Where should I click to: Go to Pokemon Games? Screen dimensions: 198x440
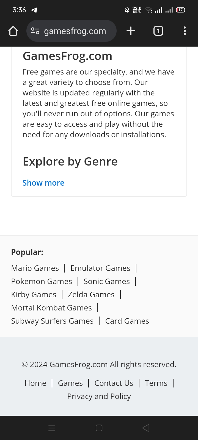coord(42,281)
